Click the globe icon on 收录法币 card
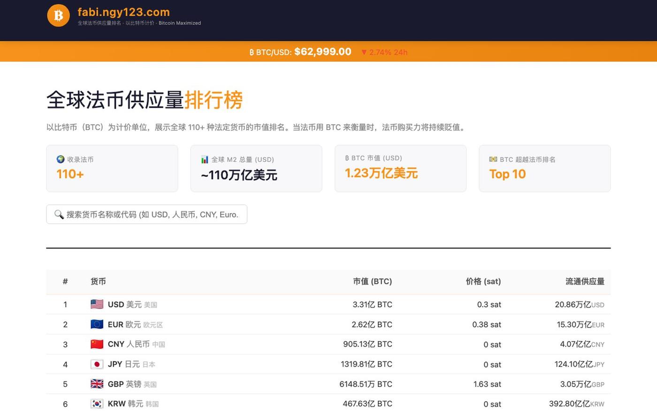657x411 pixels. 61,159
